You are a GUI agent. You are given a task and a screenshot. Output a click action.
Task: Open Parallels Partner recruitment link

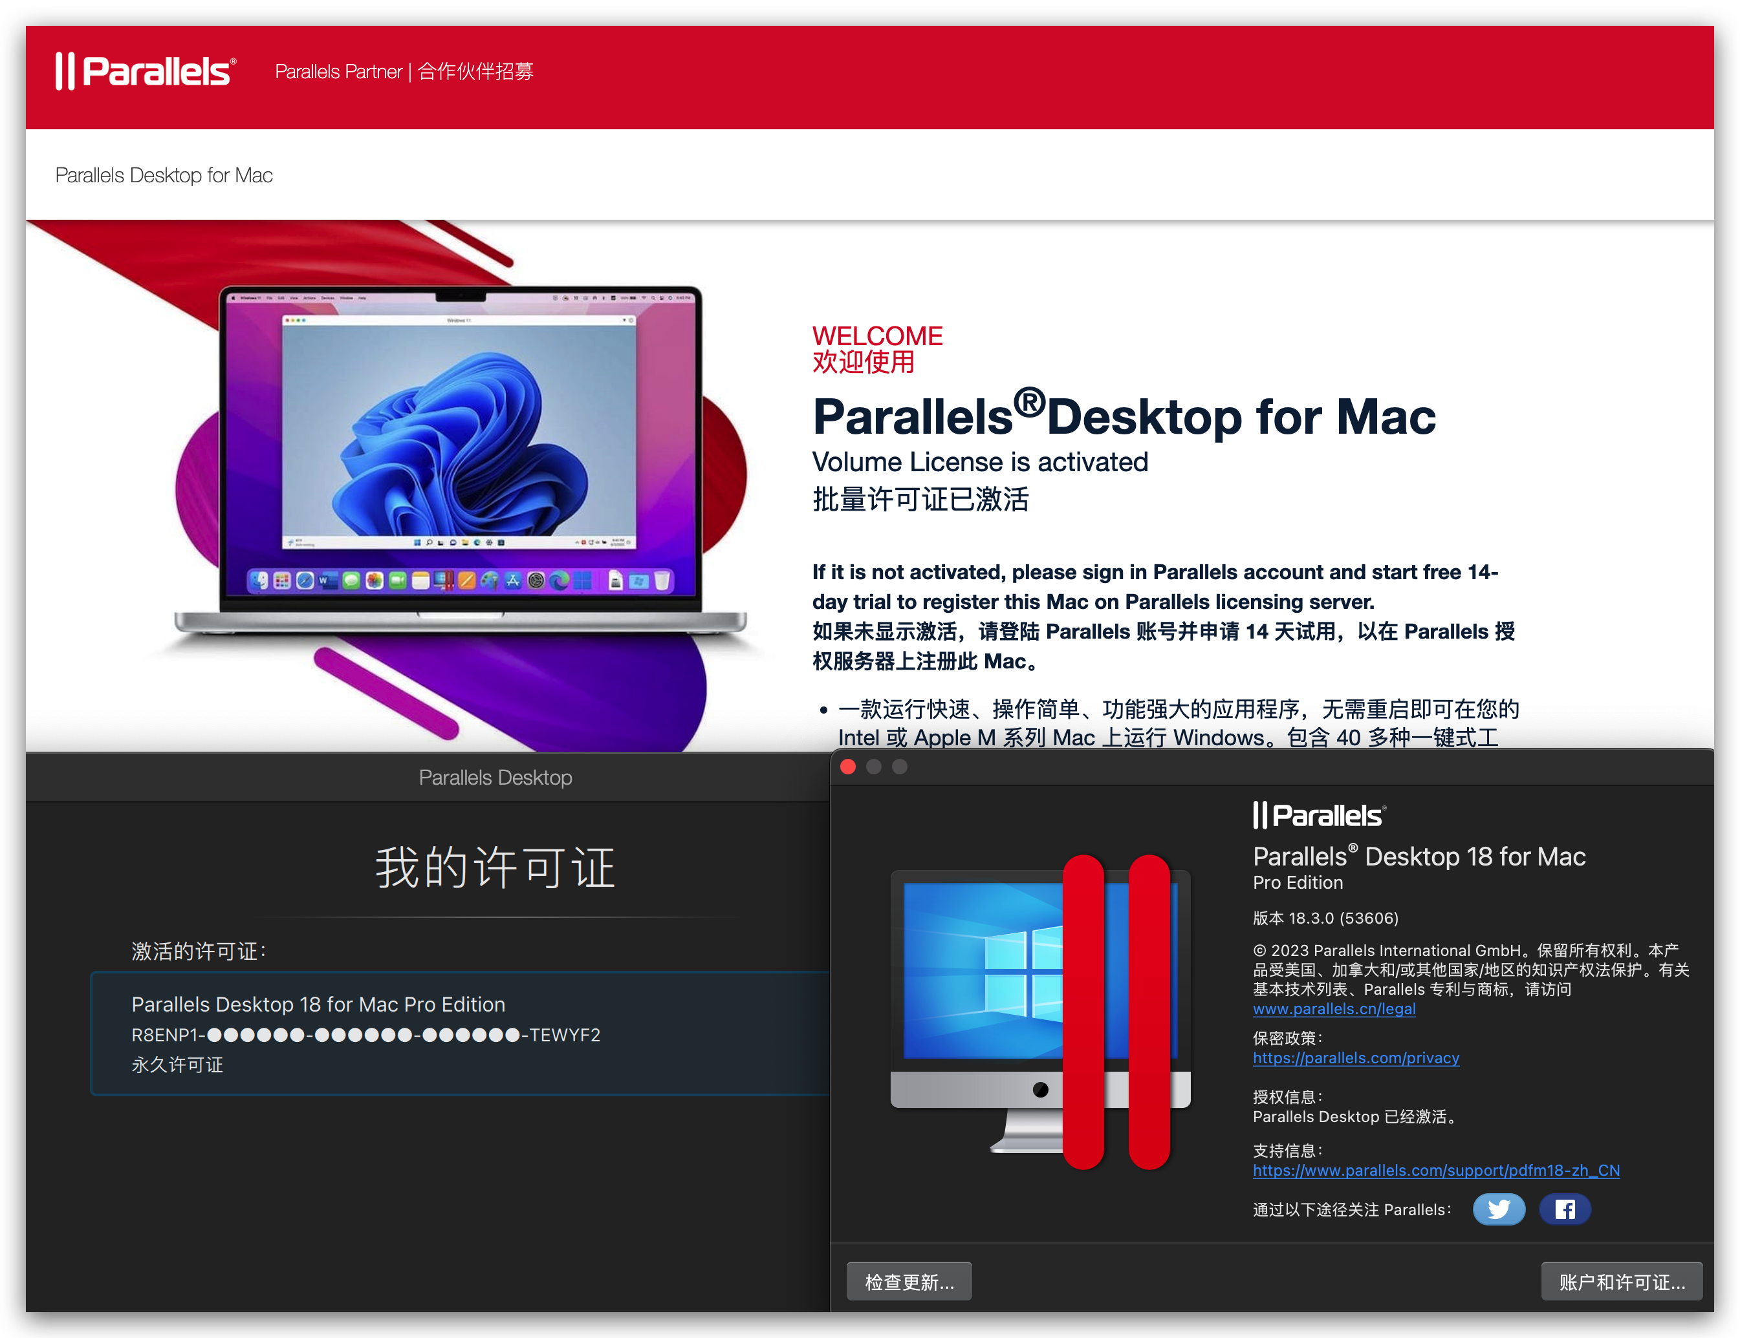404,72
